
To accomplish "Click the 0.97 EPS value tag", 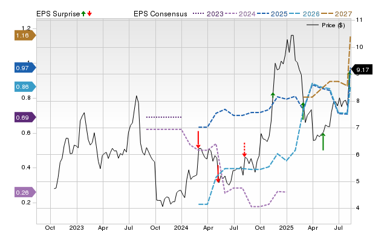I will (25, 68).
